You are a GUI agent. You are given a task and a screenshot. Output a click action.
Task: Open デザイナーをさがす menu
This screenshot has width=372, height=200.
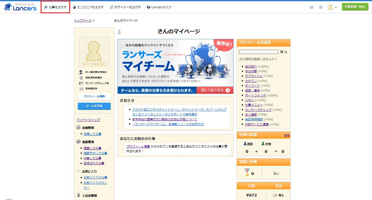point(125,7)
